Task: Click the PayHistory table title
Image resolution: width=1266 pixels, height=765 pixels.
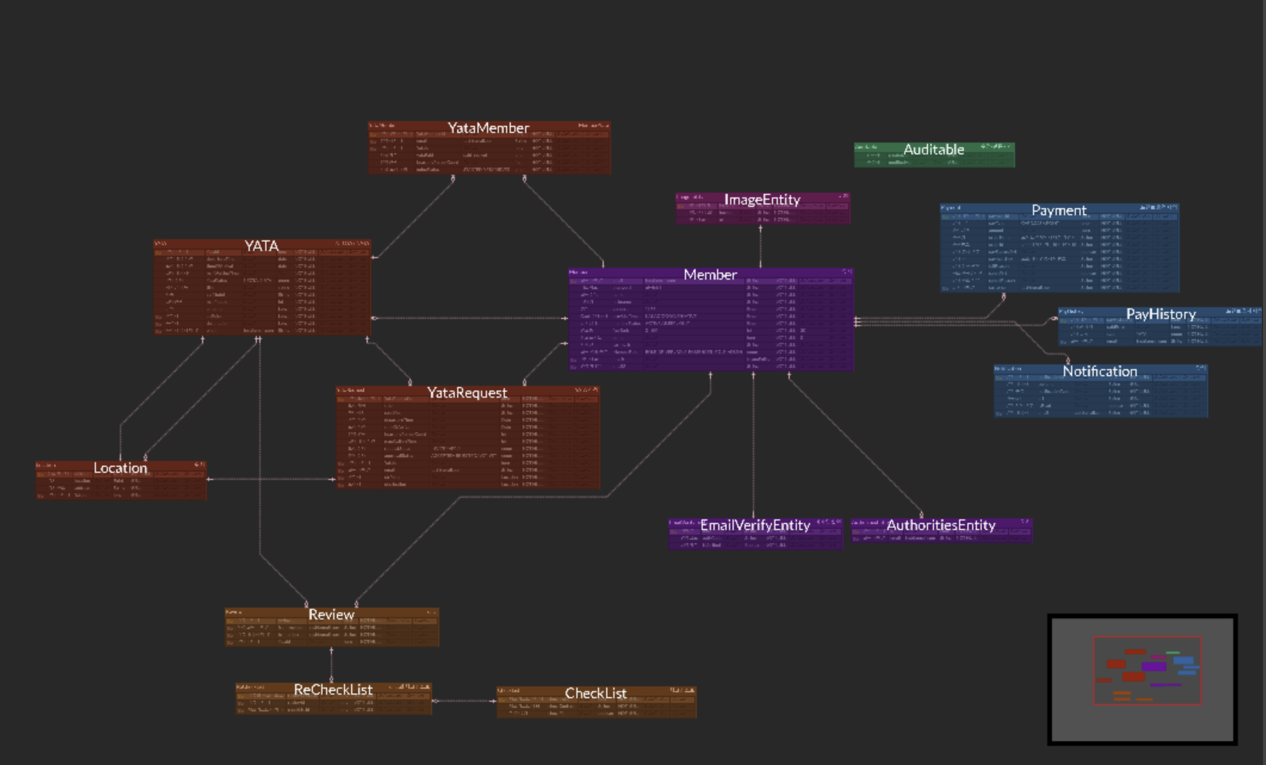Action: [x=1160, y=314]
